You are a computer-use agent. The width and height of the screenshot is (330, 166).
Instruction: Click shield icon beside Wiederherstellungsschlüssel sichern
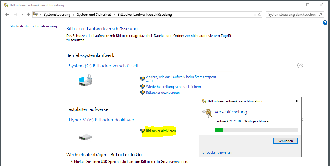click(142, 86)
